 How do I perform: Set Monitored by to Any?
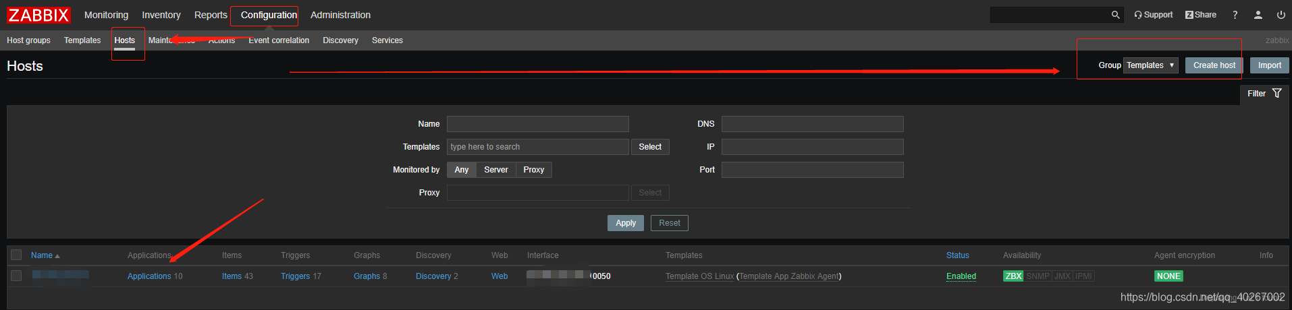click(x=462, y=170)
